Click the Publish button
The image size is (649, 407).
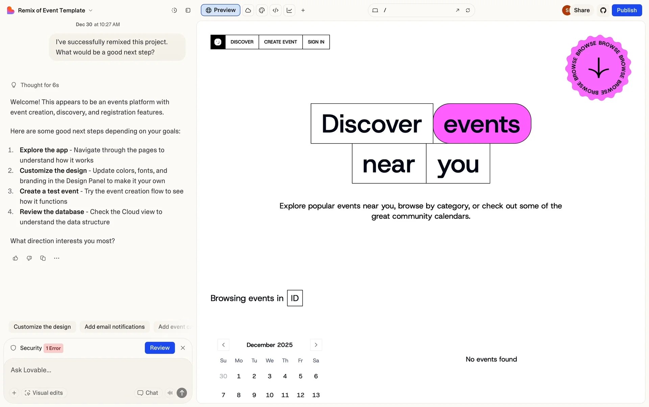[626, 10]
